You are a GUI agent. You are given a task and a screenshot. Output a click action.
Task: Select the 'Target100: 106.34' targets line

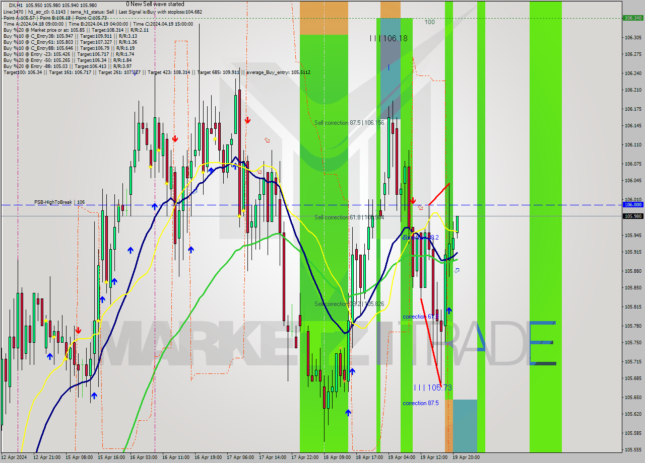[157, 72]
